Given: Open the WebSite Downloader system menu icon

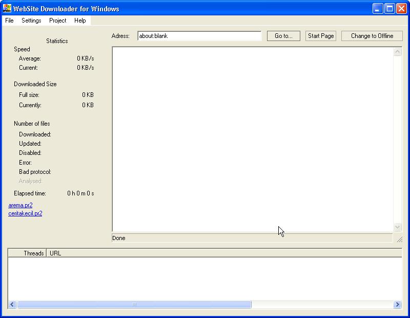Looking at the screenshot, I should [6, 8].
